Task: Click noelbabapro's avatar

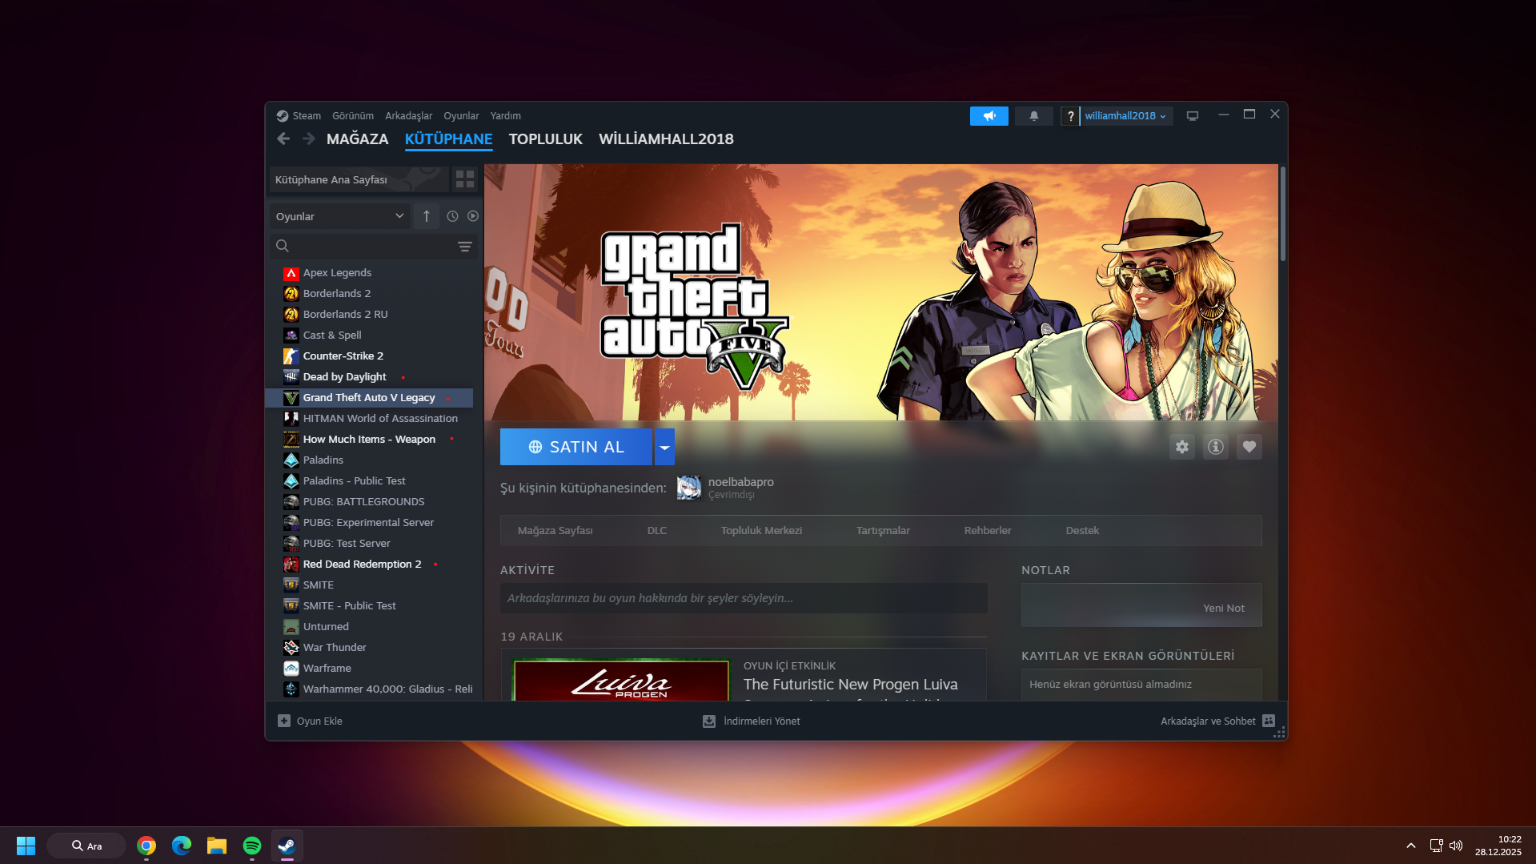Action: tap(689, 488)
